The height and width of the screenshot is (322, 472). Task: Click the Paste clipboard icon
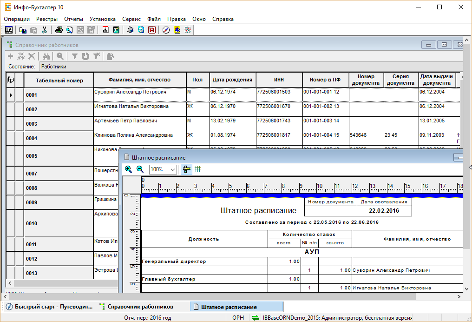pos(34,30)
